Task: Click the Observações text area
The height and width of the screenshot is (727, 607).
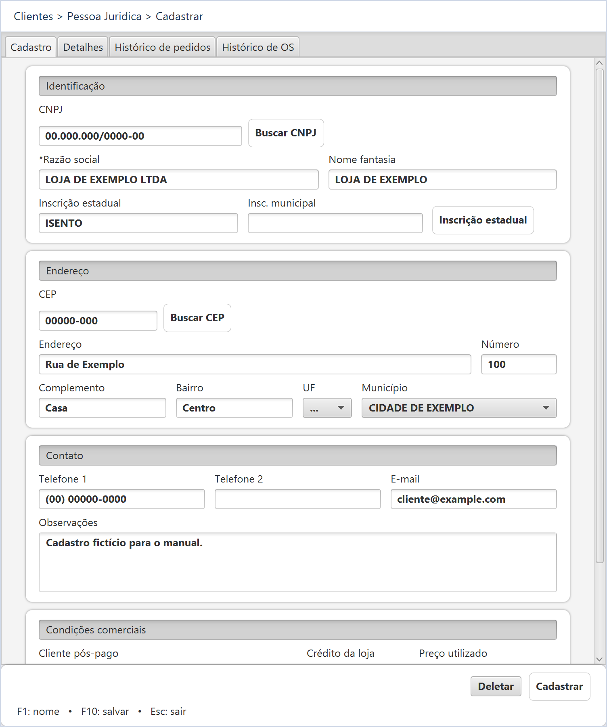Action: (x=297, y=562)
